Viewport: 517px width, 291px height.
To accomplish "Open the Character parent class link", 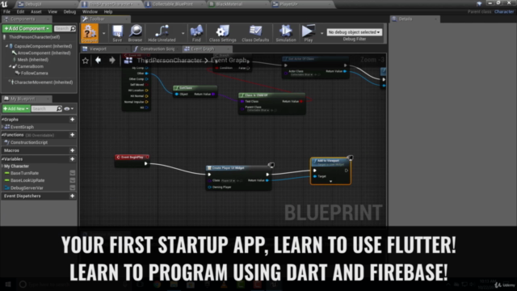I will [504, 11].
